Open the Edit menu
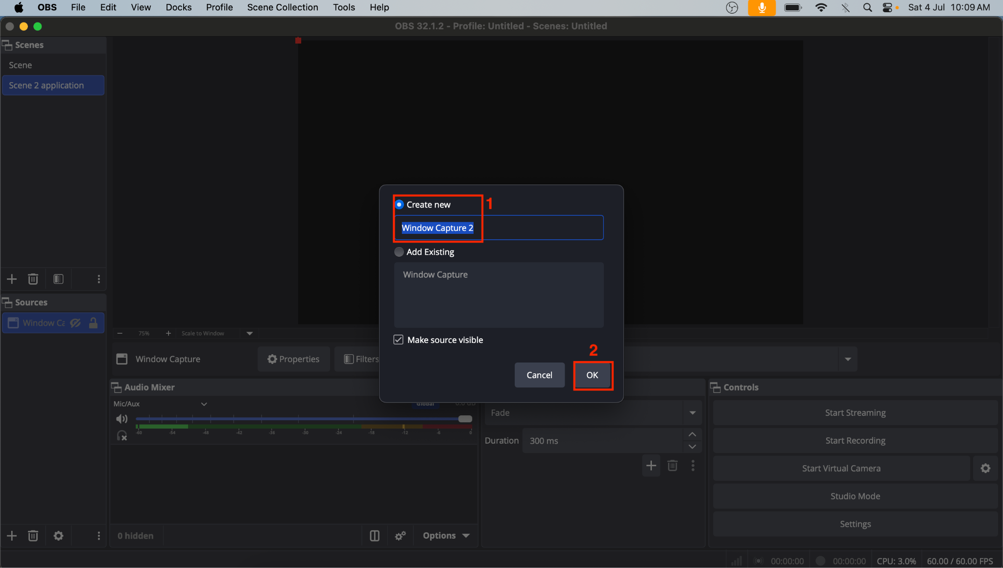The width and height of the screenshot is (1003, 568). [x=108, y=7]
